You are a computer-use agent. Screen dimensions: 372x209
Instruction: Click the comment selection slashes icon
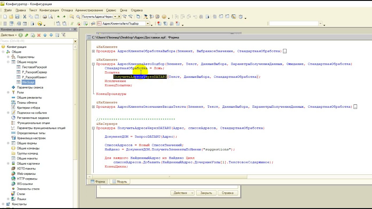tap(72, 24)
